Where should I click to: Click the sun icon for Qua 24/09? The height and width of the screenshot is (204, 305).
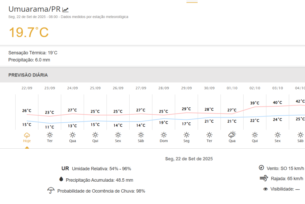point(72,135)
